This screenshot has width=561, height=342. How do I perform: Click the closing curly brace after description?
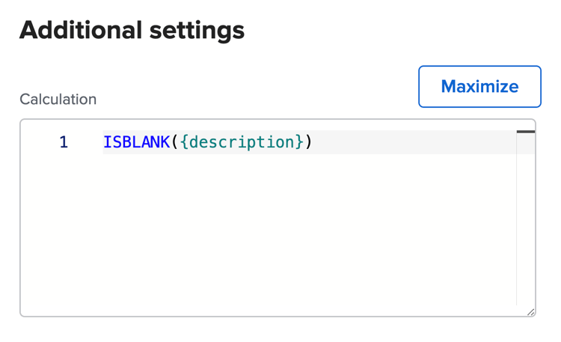[299, 142]
